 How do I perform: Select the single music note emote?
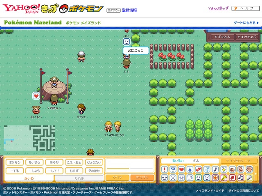point(215,170)
